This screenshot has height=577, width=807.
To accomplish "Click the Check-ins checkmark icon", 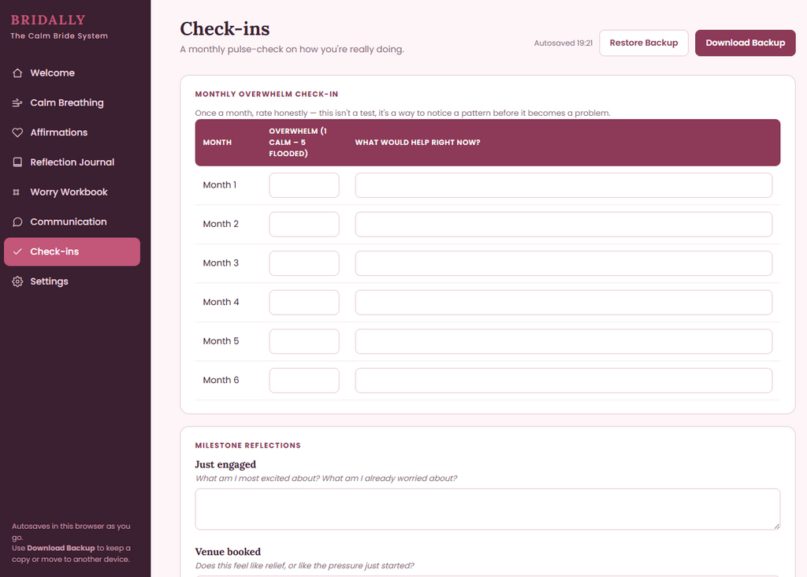I will pos(17,251).
